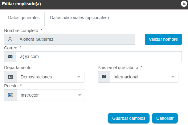Click the badge icon beside Puesto dropdown

point(10,95)
